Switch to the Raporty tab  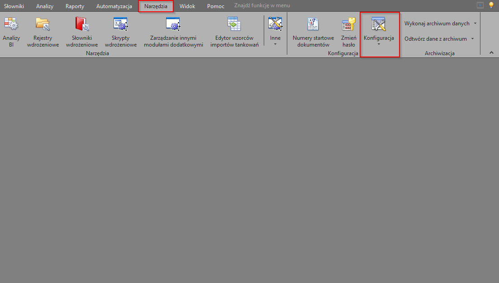pos(75,6)
